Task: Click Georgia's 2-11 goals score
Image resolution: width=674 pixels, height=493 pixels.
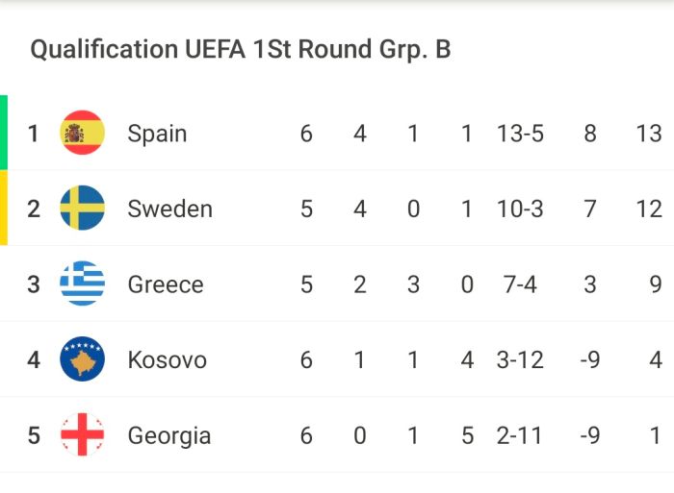Action: tap(519, 435)
